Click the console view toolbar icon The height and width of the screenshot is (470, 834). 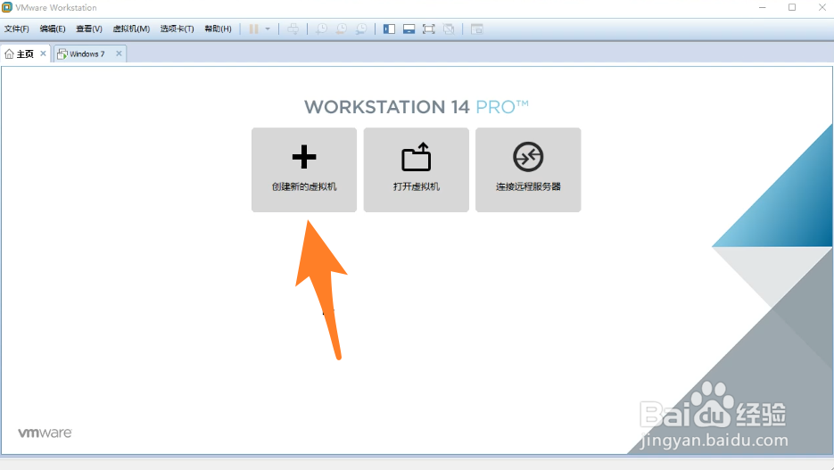click(x=477, y=29)
